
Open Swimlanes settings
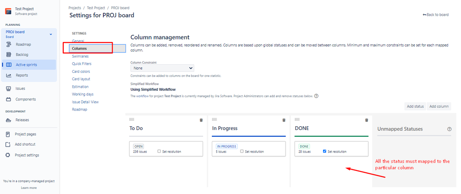(x=80, y=56)
